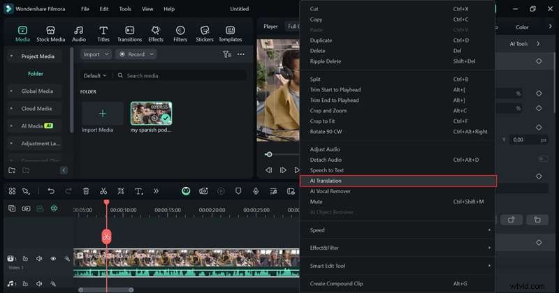Open the Stock Media panel
The height and width of the screenshot is (293, 559).
click(x=50, y=33)
